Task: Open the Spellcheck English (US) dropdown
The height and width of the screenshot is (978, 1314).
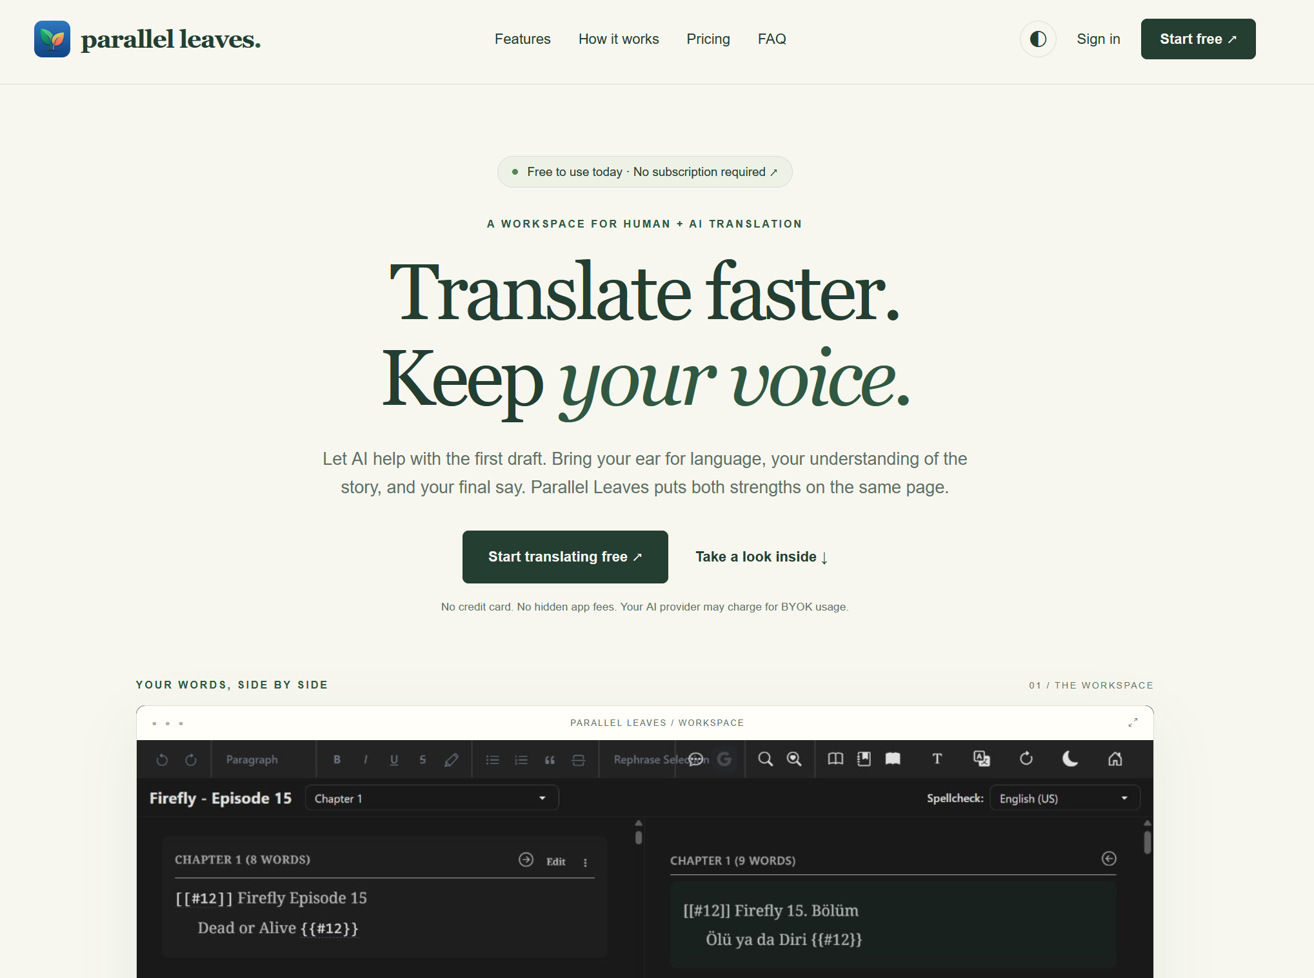Action: 1065,798
